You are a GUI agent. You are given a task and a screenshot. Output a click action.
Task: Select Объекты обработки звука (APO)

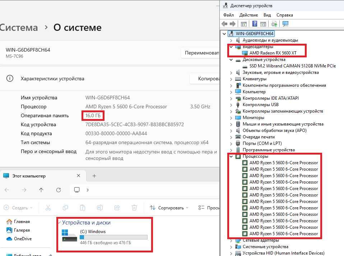[x=274, y=131]
